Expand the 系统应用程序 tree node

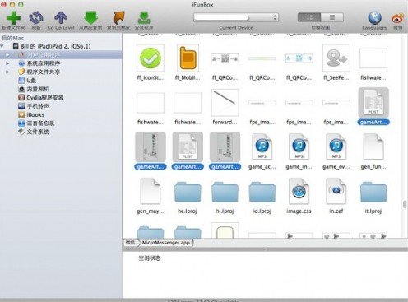pos(7,63)
